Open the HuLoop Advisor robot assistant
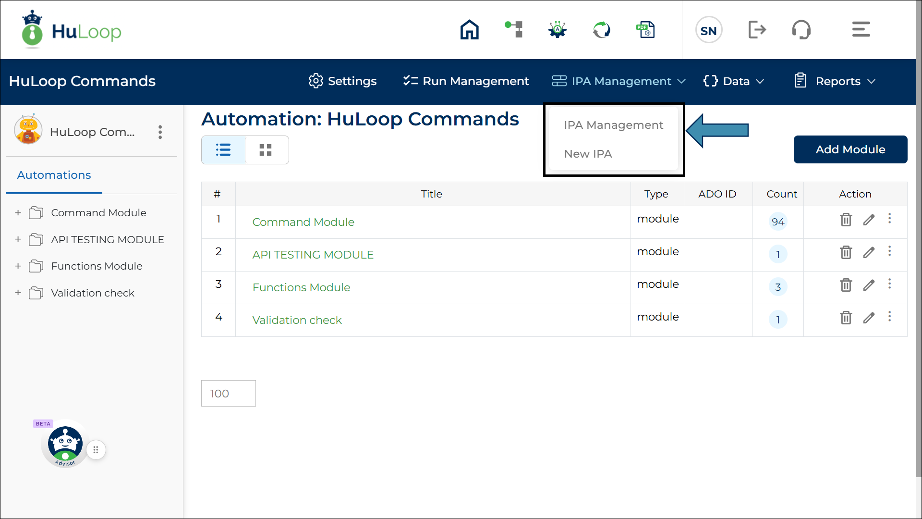Image resolution: width=922 pixels, height=519 pixels. 64,443
